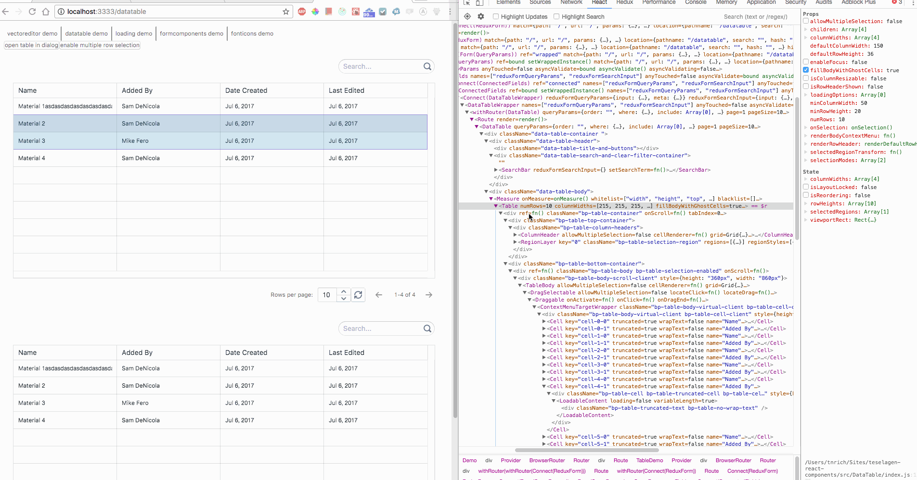This screenshot has height=480, width=917.
Task: Switch to the Redux DevTools tab
Action: click(624, 2)
